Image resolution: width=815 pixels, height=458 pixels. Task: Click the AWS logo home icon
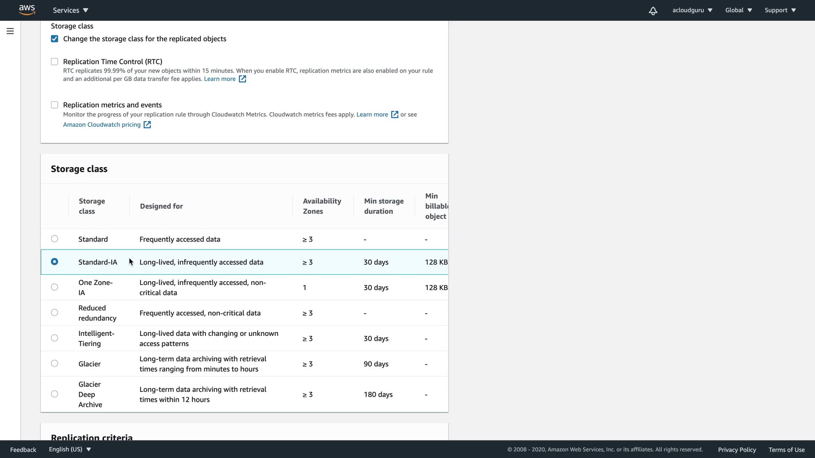pyautogui.click(x=27, y=10)
